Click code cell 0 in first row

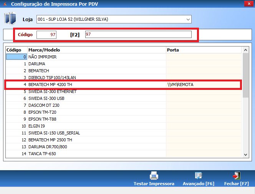[x=17, y=57]
